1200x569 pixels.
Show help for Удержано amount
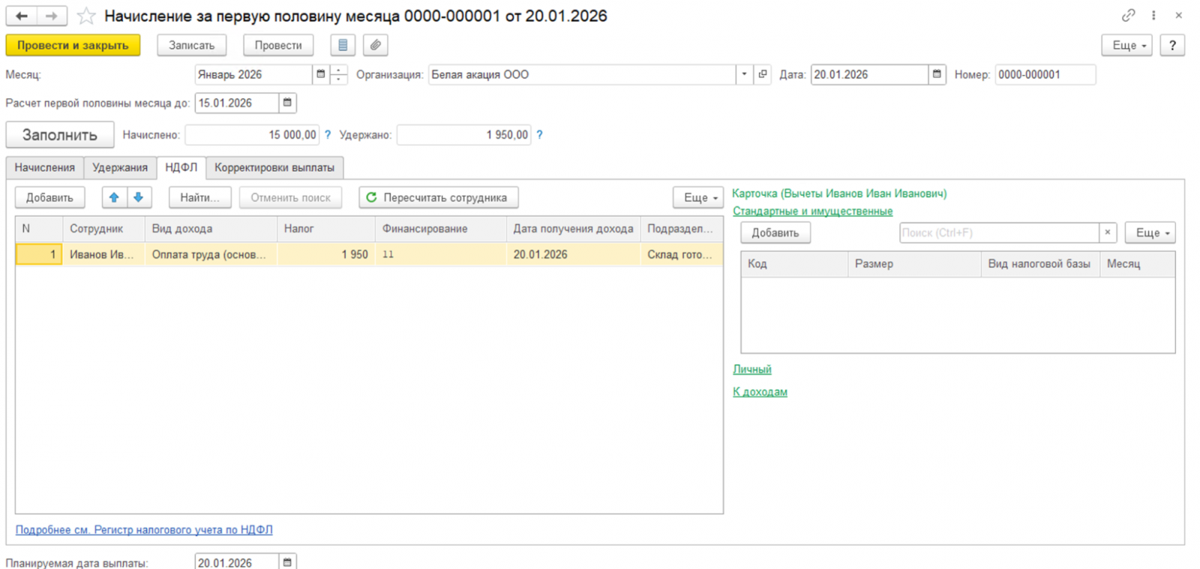539,135
